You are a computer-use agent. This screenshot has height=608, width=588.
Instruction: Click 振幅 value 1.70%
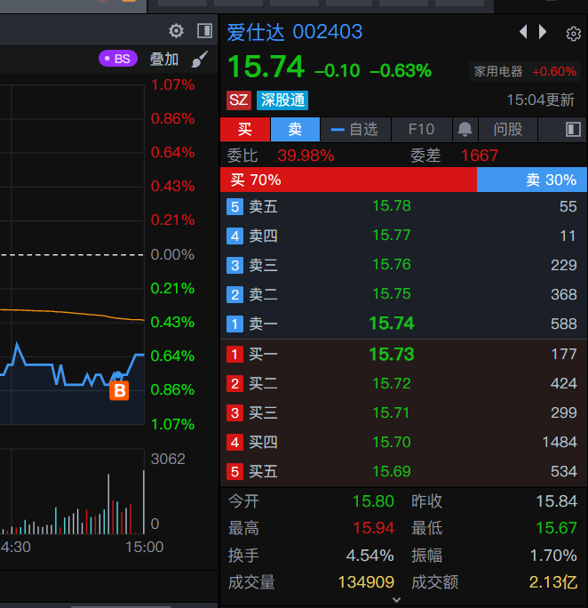click(x=553, y=556)
